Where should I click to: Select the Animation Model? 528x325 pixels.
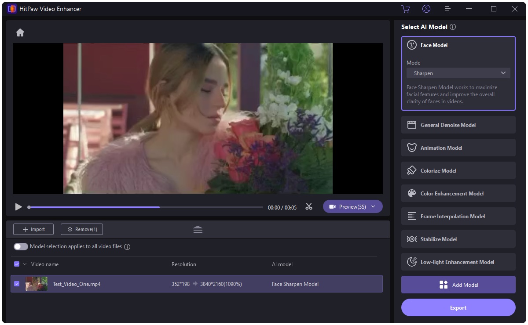coord(458,148)
